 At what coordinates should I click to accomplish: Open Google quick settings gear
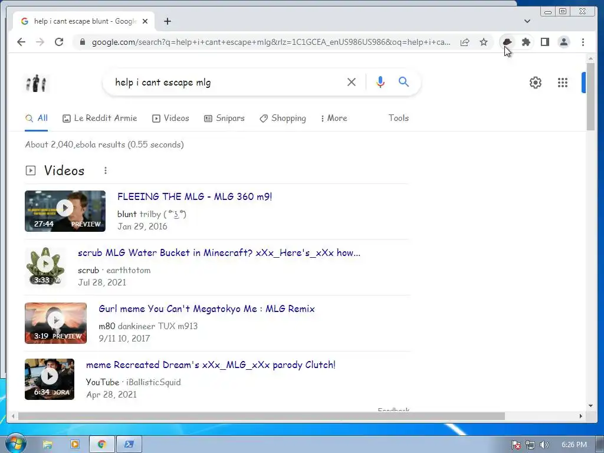coord(536,83)
